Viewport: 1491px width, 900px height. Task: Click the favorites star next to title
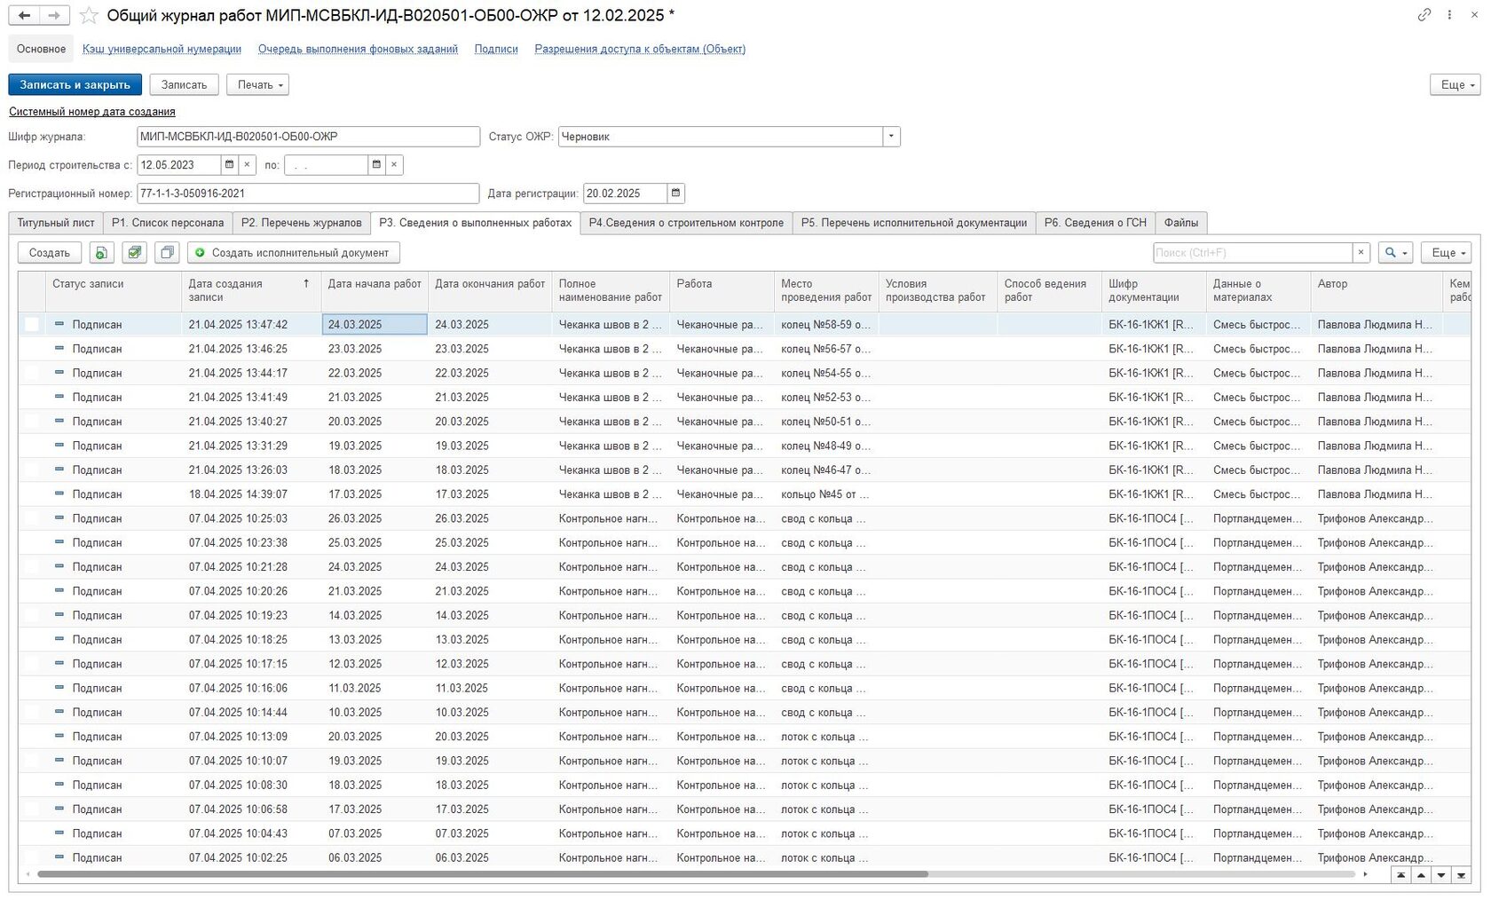click(x=89, y=16)
